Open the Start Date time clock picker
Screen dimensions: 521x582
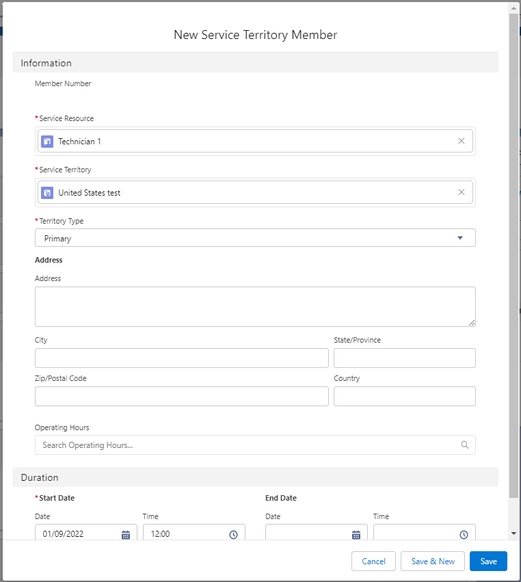pyautogui.click(x=233, y=534)
